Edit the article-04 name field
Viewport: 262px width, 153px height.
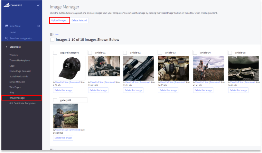213,52
